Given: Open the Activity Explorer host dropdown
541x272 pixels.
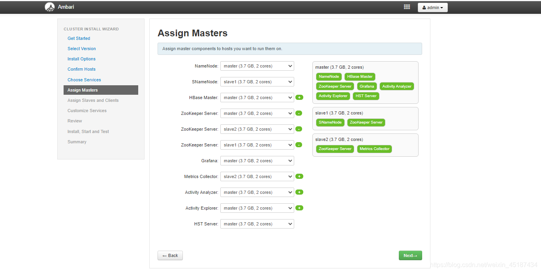Looking at the screenshot, I should [257, 208].
